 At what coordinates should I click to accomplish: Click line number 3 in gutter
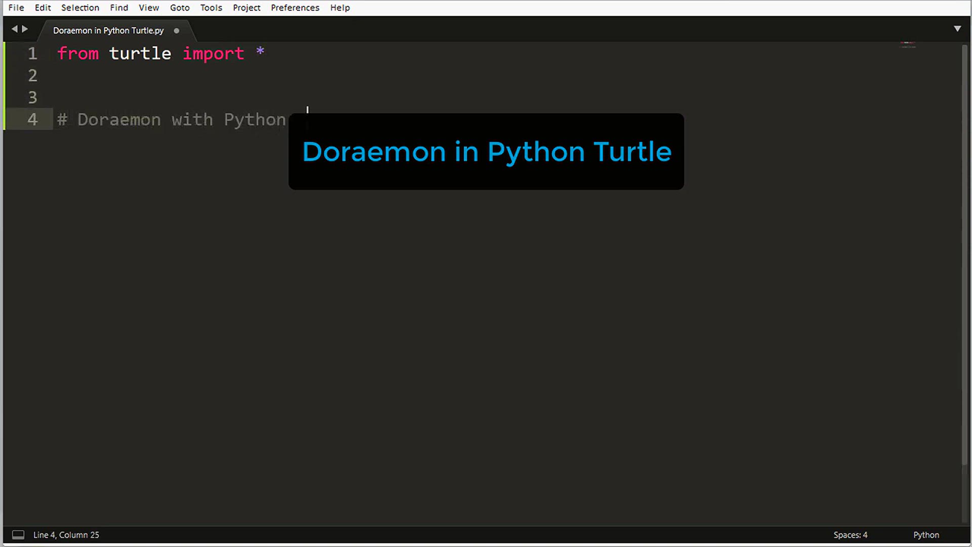click(x=32, y=97)
